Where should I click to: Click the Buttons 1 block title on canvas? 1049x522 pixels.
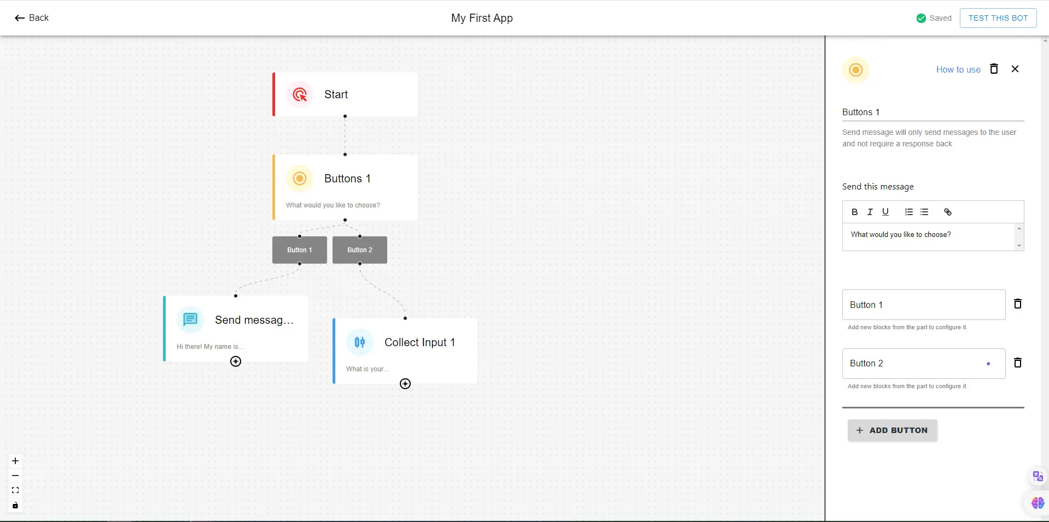pyautogui.click(x=347, y=179)
